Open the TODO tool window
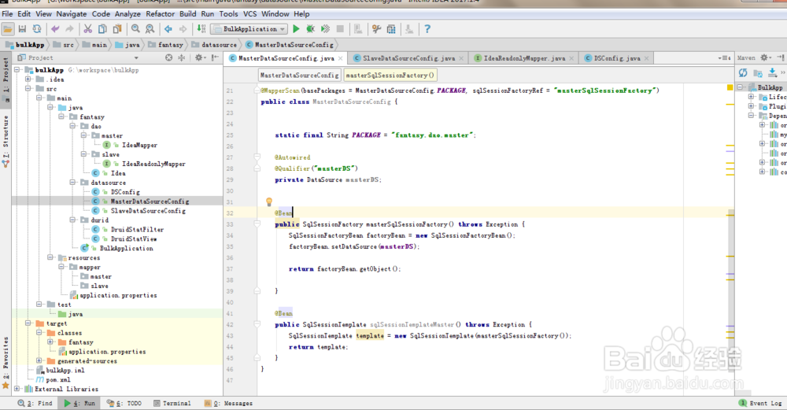787x410 pixels. pos(124,403)
